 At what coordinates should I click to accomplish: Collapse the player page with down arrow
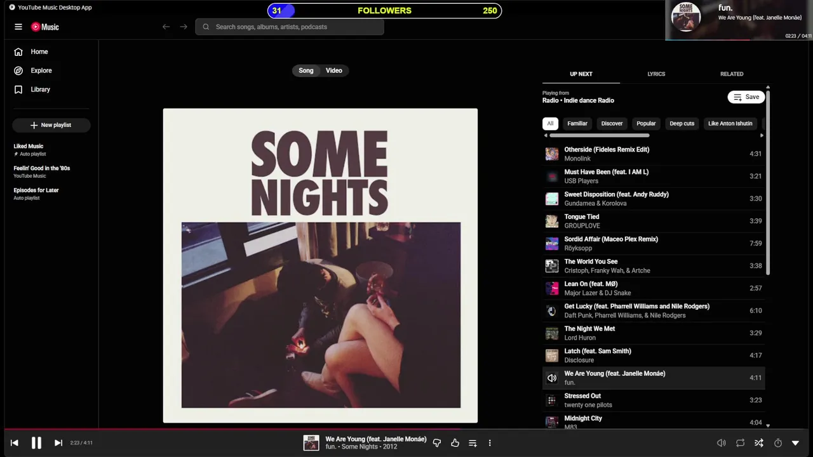pos(795,443)
